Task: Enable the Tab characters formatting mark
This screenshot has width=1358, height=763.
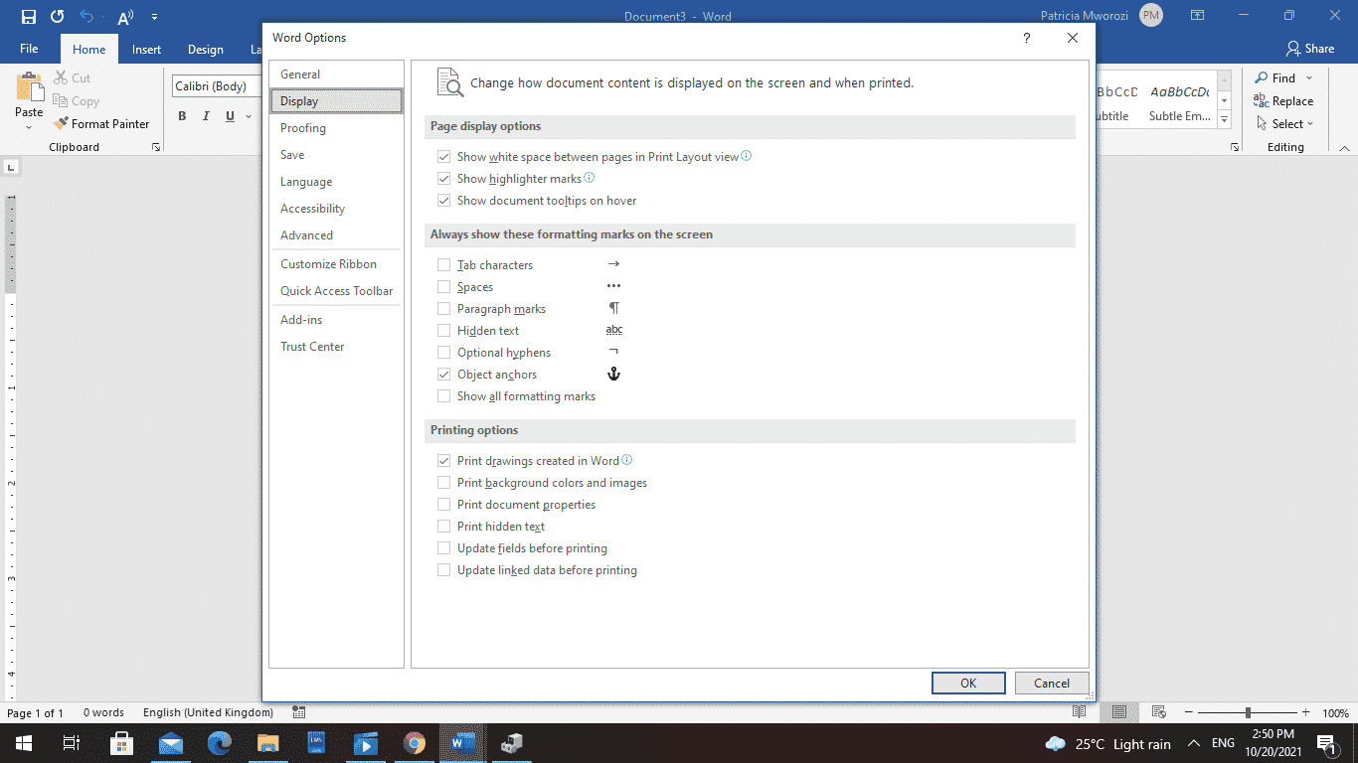Action: coord(443,264)
